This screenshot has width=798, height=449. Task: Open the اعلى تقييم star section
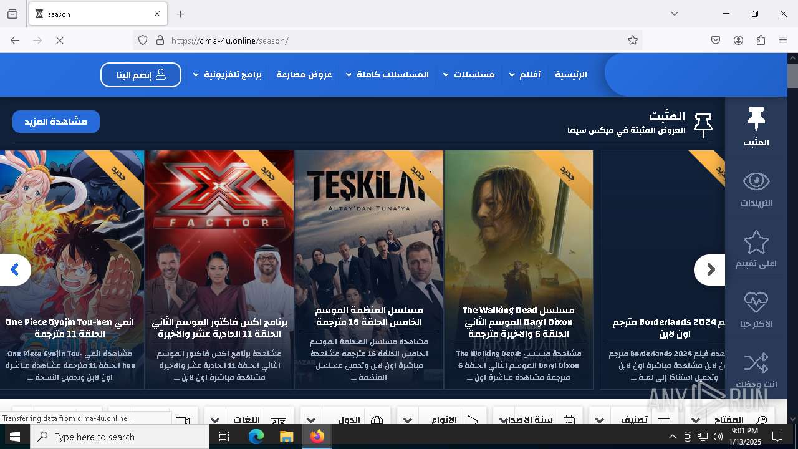point(756,249)
